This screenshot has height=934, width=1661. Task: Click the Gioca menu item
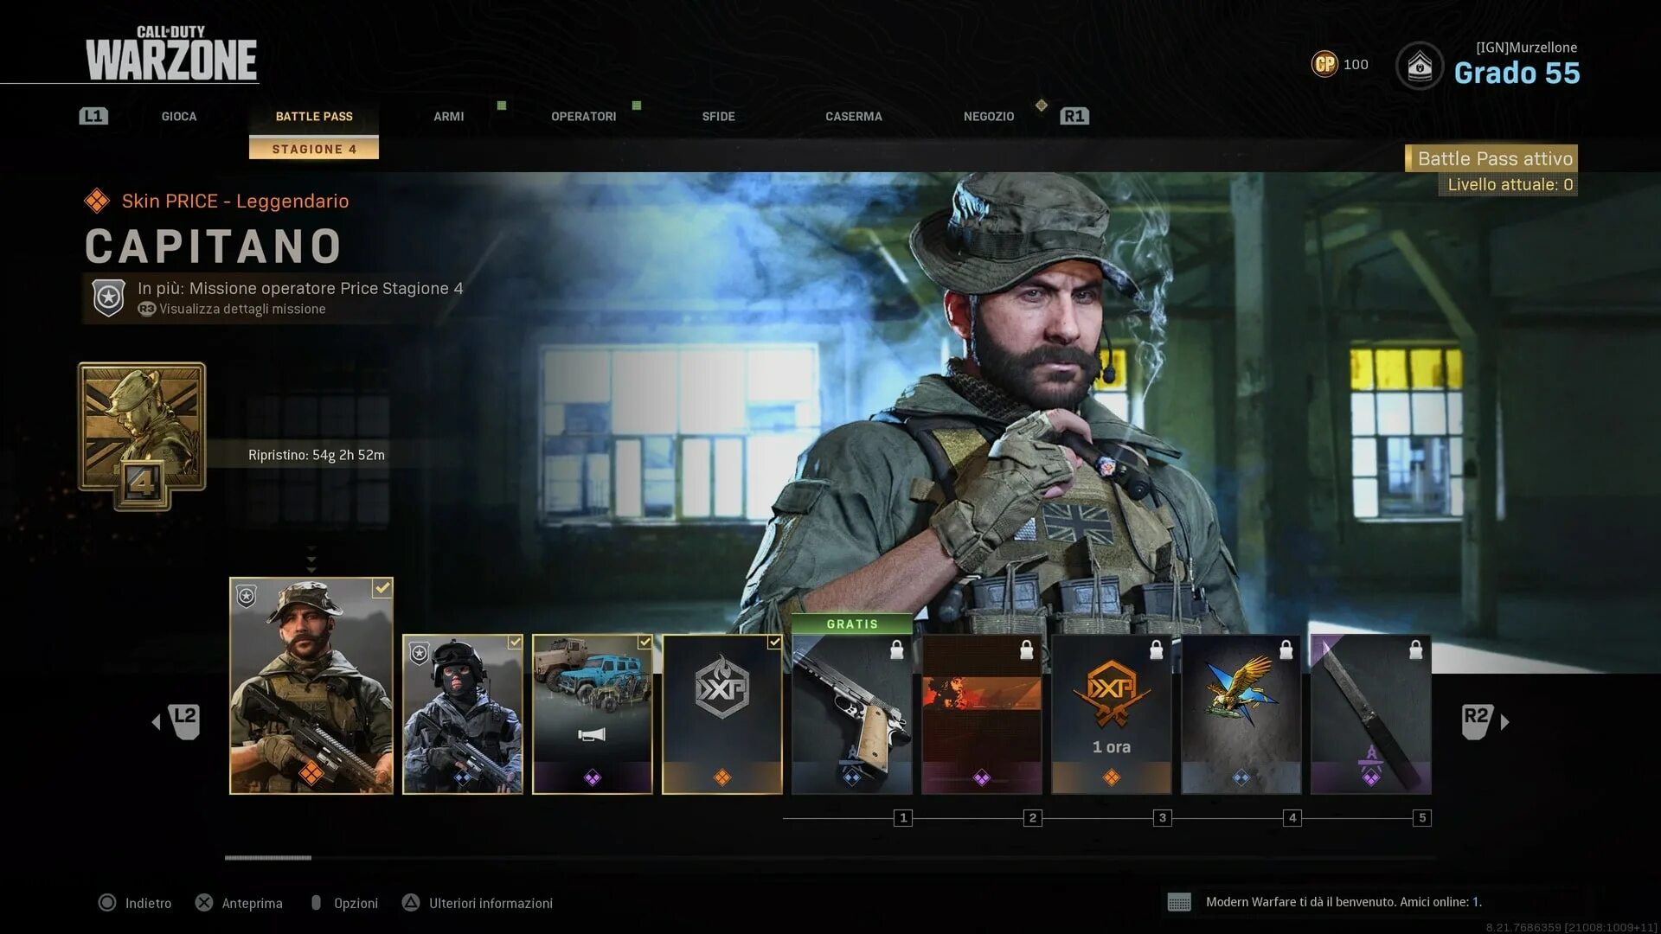pos(178,115)
